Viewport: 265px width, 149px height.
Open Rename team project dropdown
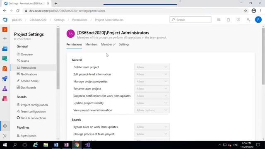(152, 89)
